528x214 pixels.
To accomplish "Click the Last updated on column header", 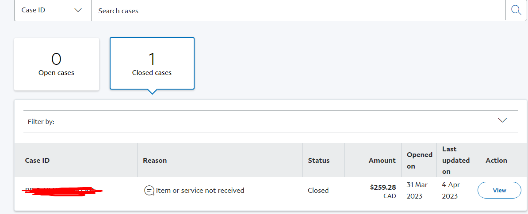I will click(x=456, y=160).
